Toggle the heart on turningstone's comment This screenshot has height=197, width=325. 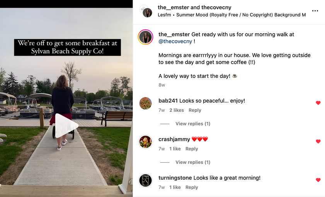click(318, 180)
